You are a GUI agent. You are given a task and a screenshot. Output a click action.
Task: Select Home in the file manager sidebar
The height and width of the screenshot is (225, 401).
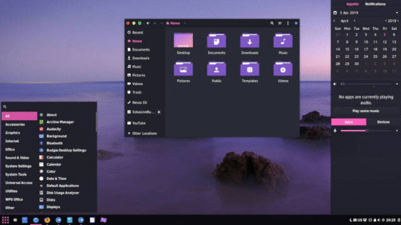pyautogui.click(x=145, y=41)
